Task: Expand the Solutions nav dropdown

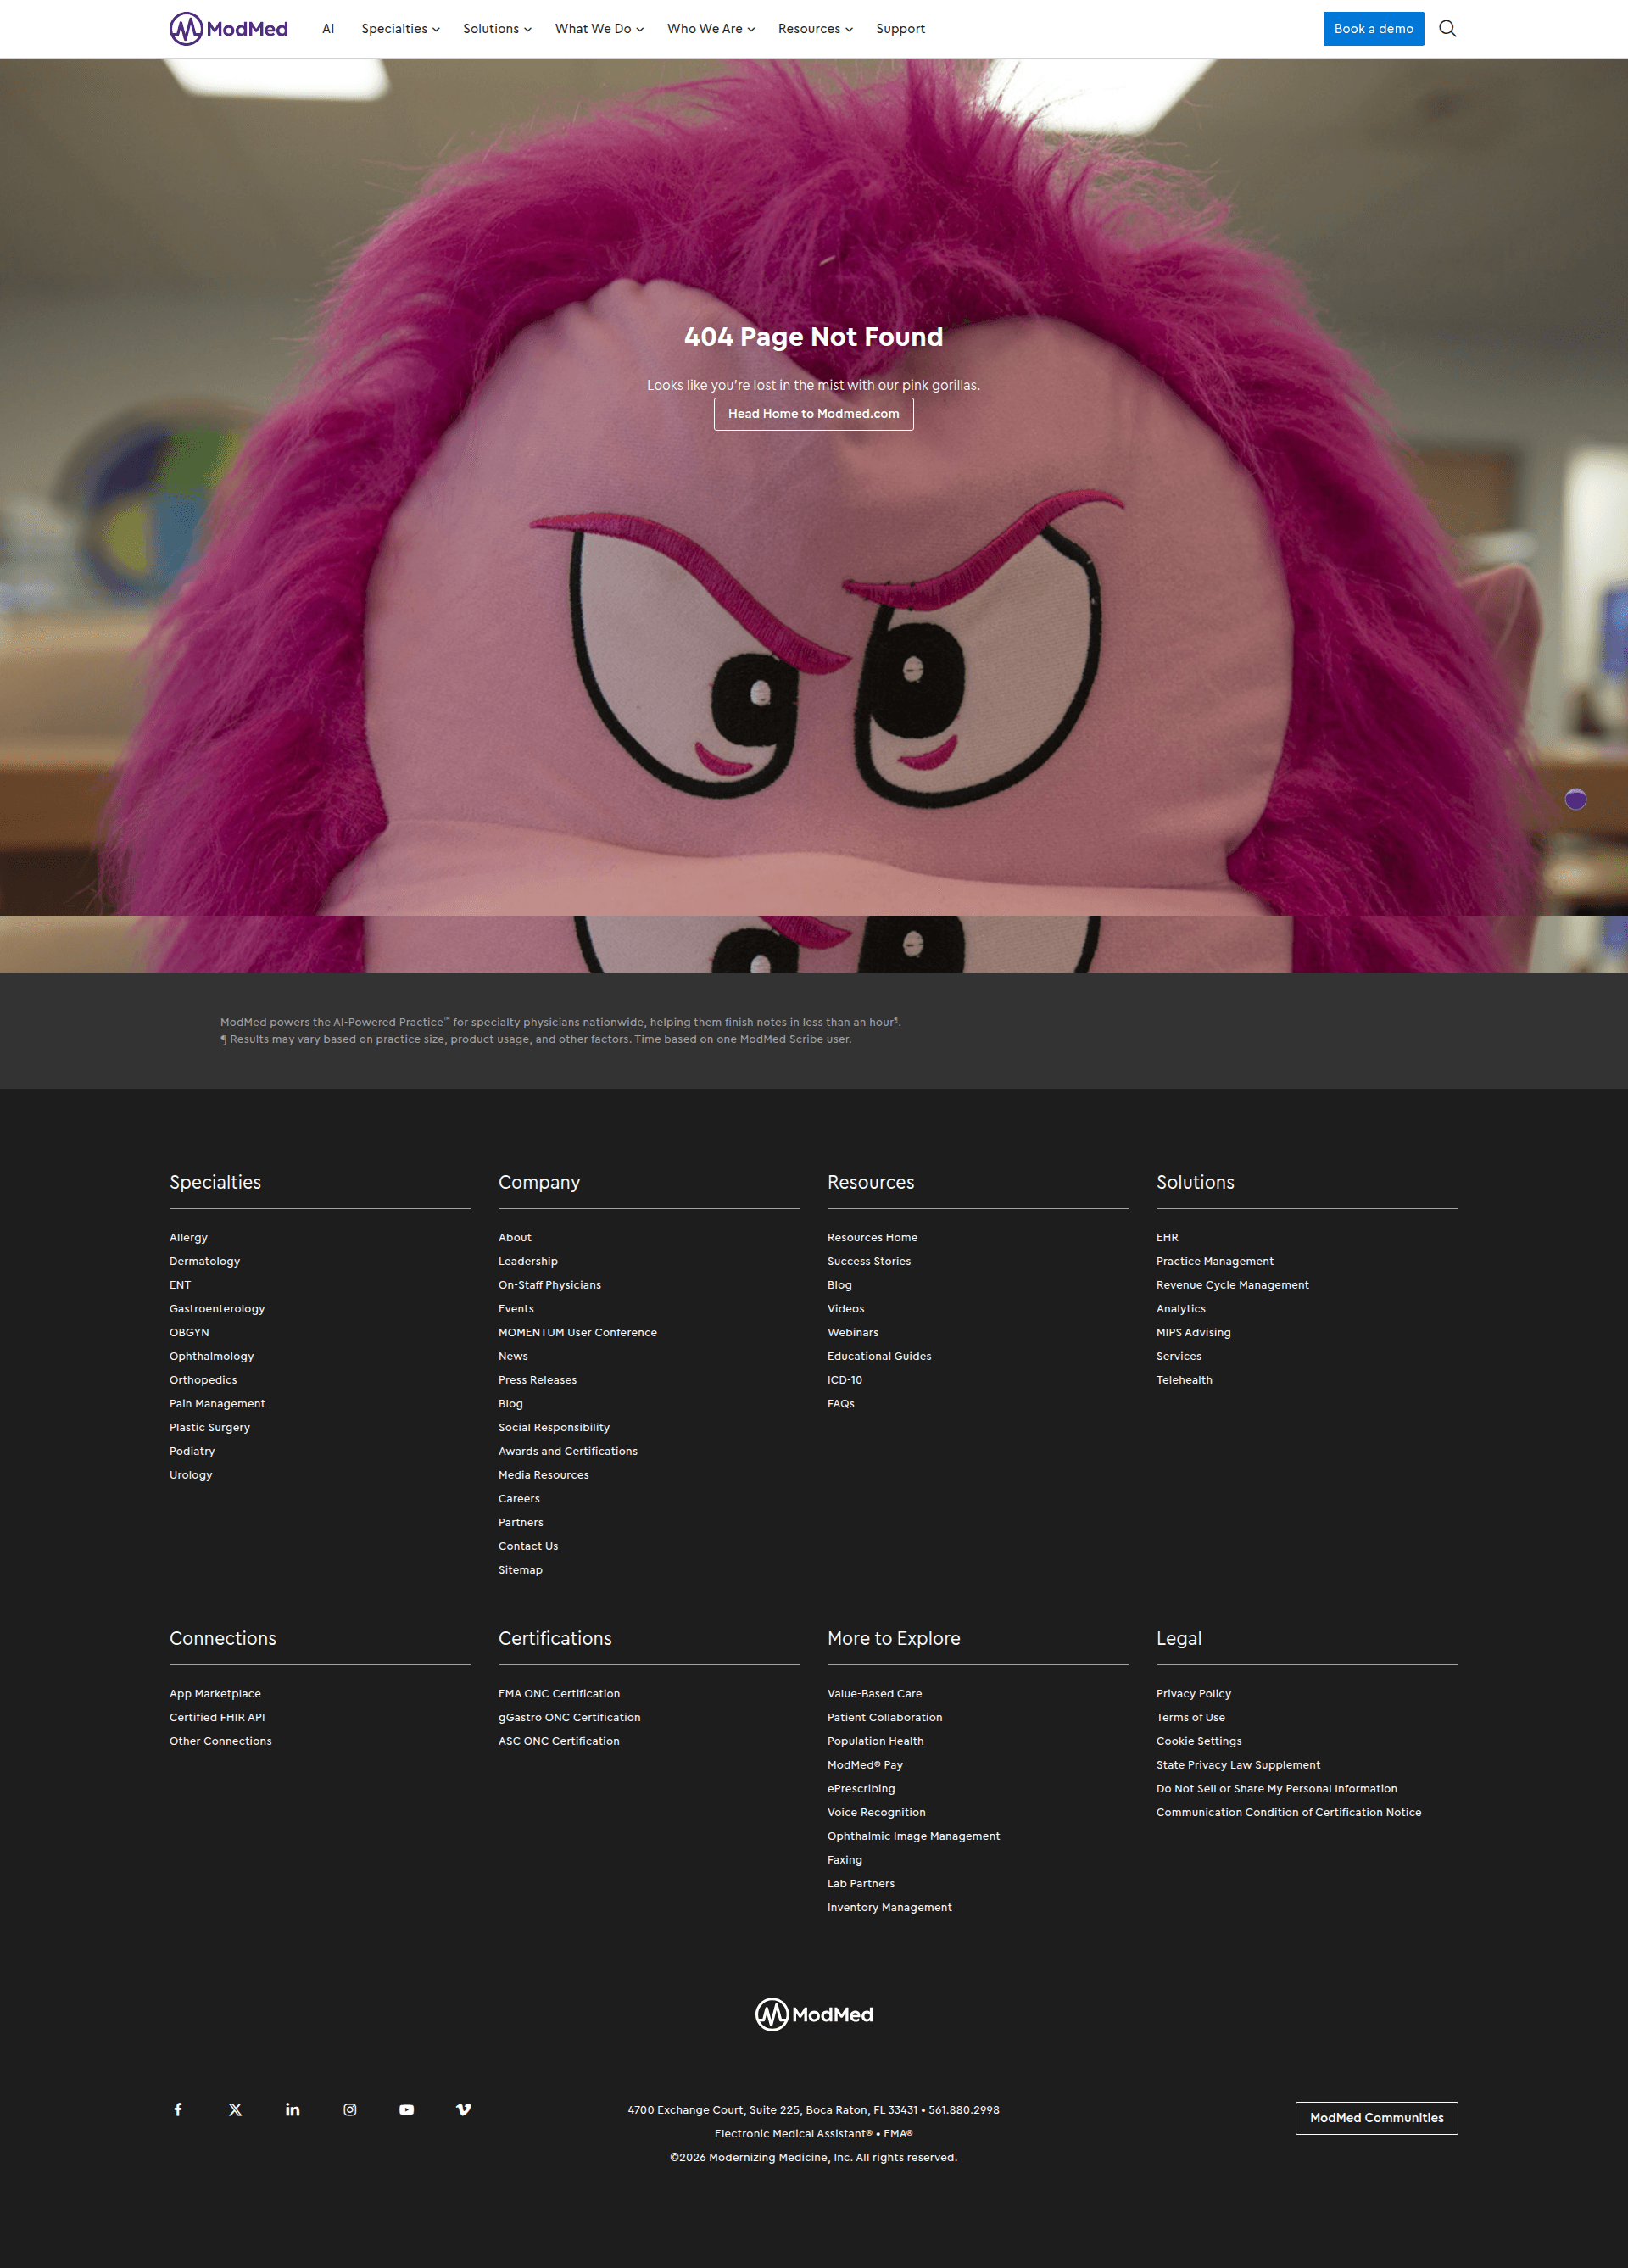Action: pyautogui.click(x=497, y=29)
